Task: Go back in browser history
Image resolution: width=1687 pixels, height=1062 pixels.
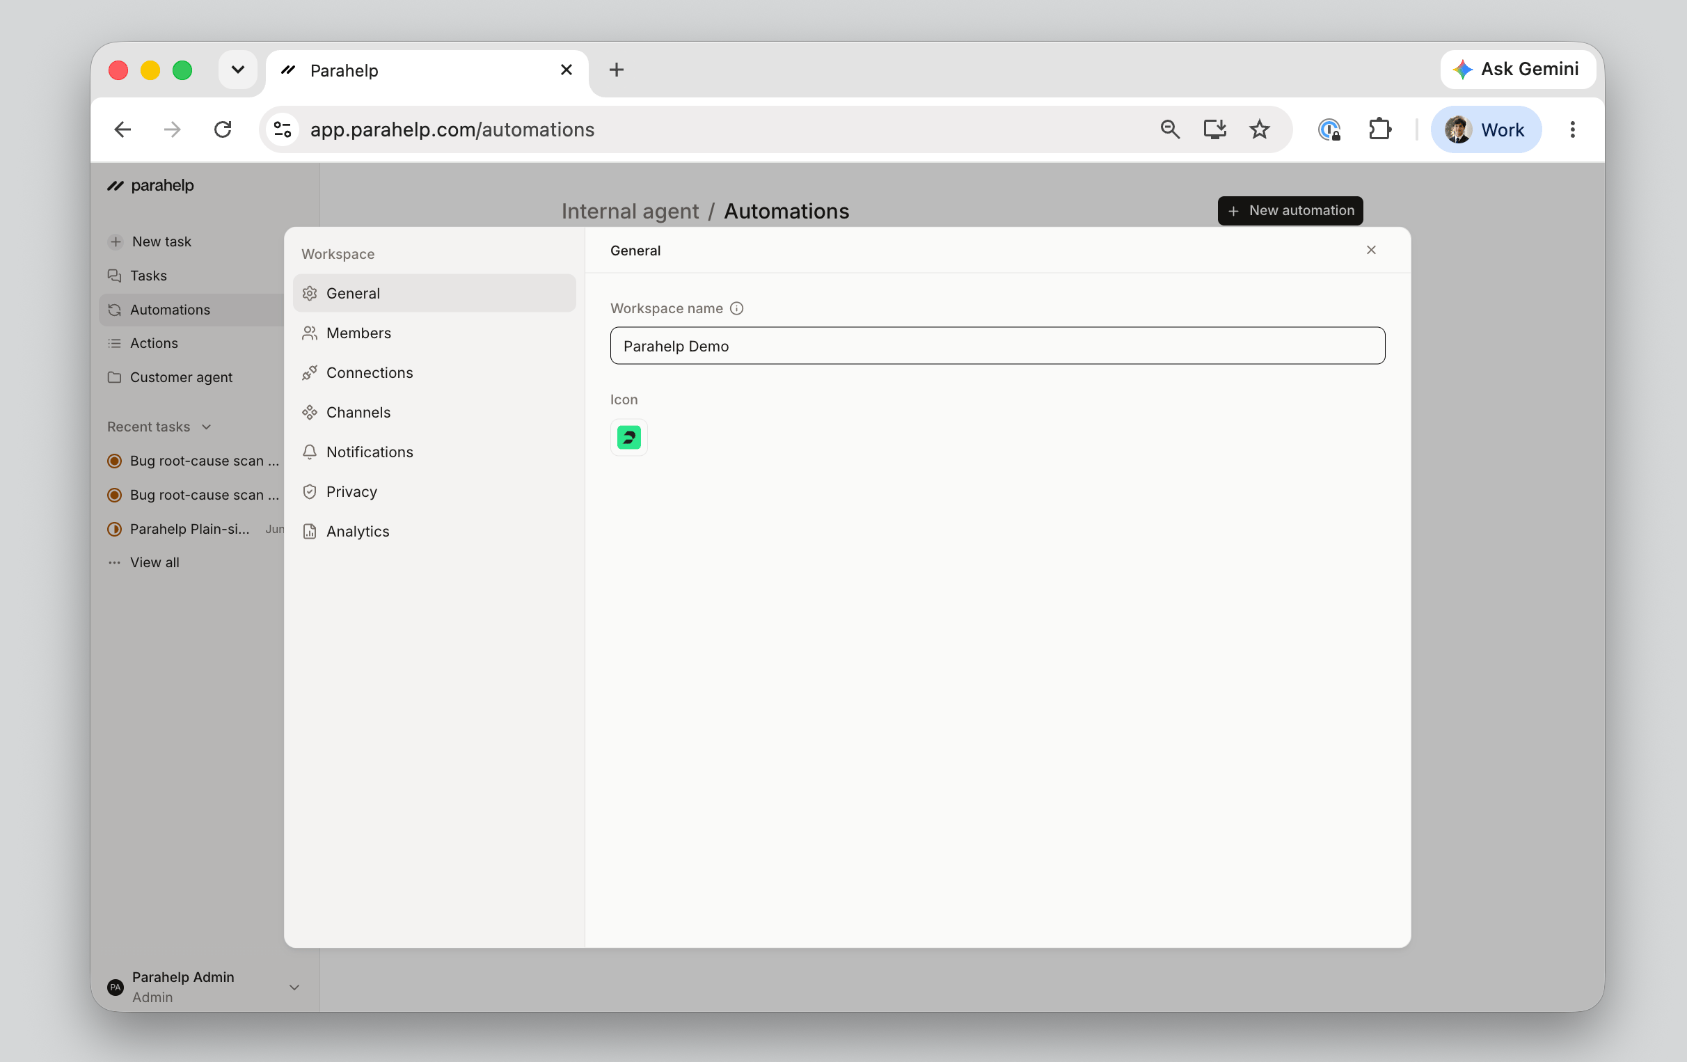Action: pos(122,129)
